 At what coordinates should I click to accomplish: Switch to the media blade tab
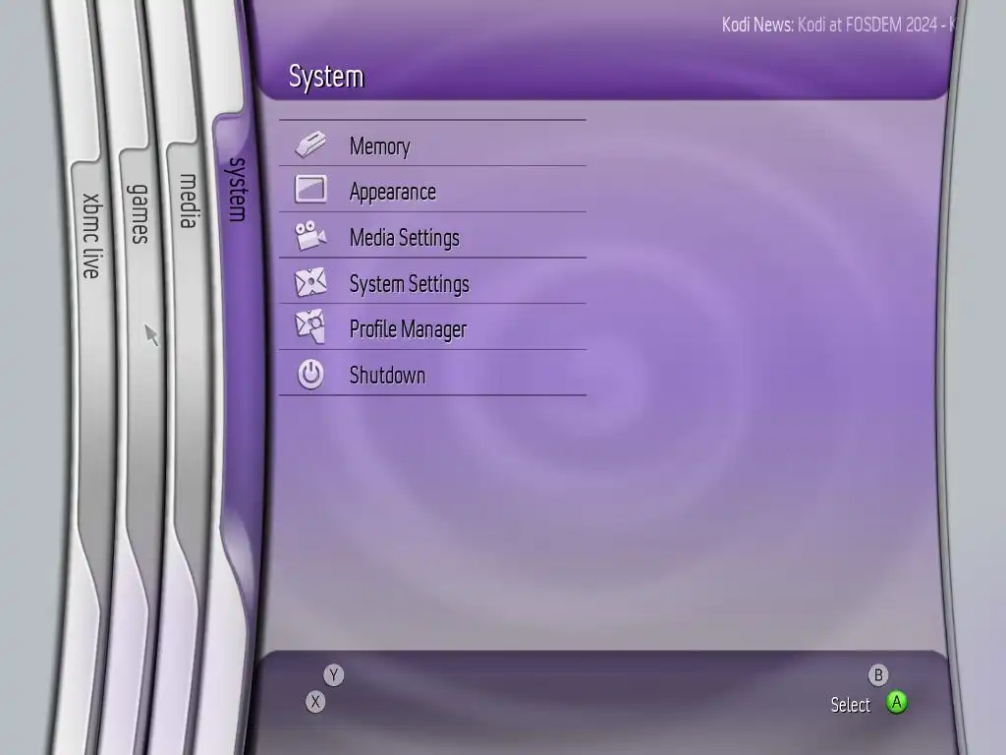[188, 201]
